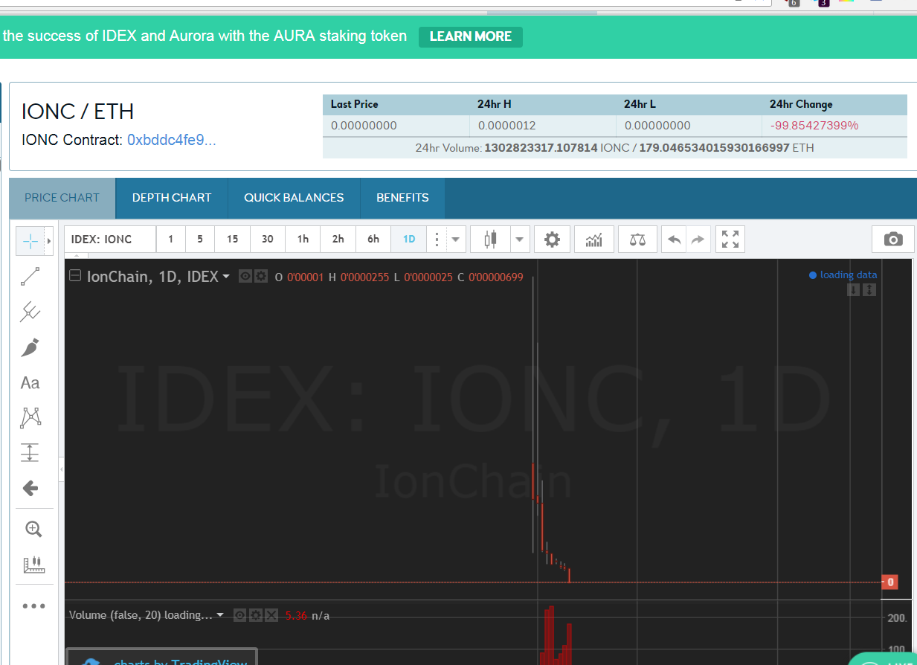The width and height of the screenshot is (917, 665).
Task: Select the 1D chart interval
Action: (x=409, y=240)
